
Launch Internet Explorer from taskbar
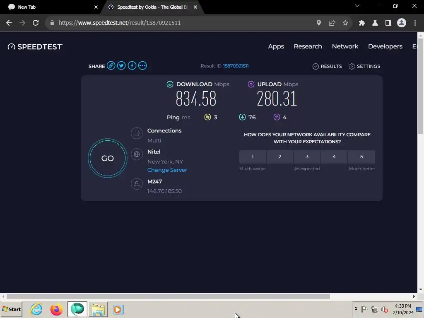point(36,309)
